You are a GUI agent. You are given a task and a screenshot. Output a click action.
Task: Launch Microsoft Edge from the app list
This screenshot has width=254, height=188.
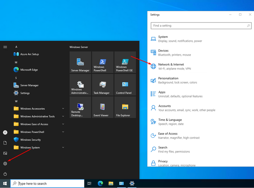point(39,70)
